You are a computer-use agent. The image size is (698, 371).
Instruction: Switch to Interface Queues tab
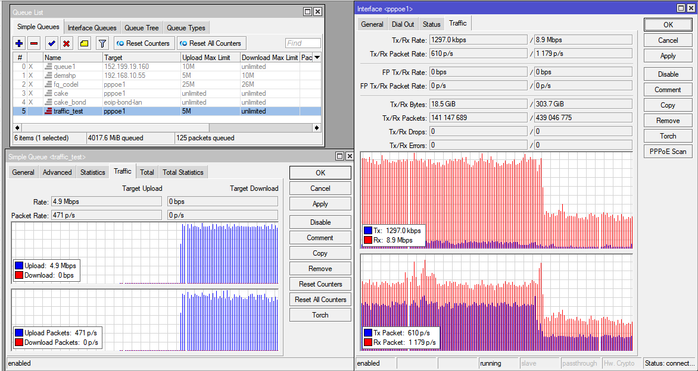pos(92,27)
